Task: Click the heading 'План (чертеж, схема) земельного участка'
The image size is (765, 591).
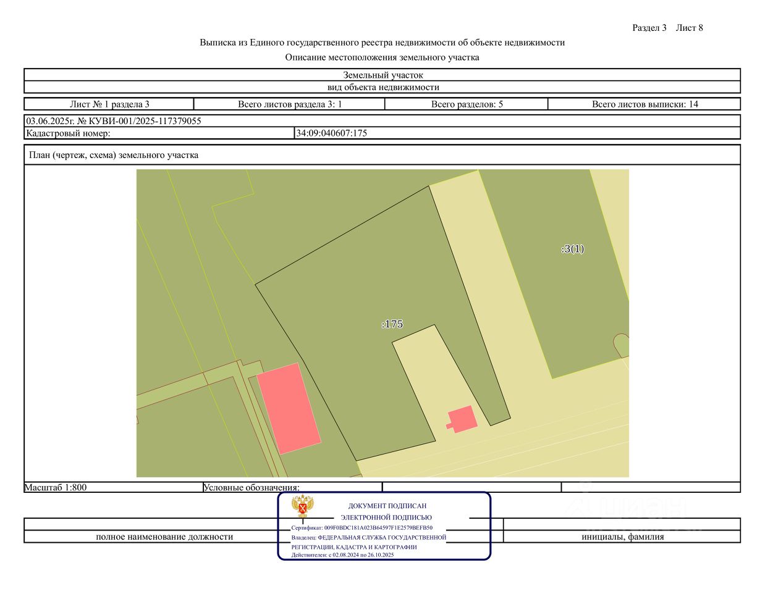Action: tap(114, 155)
